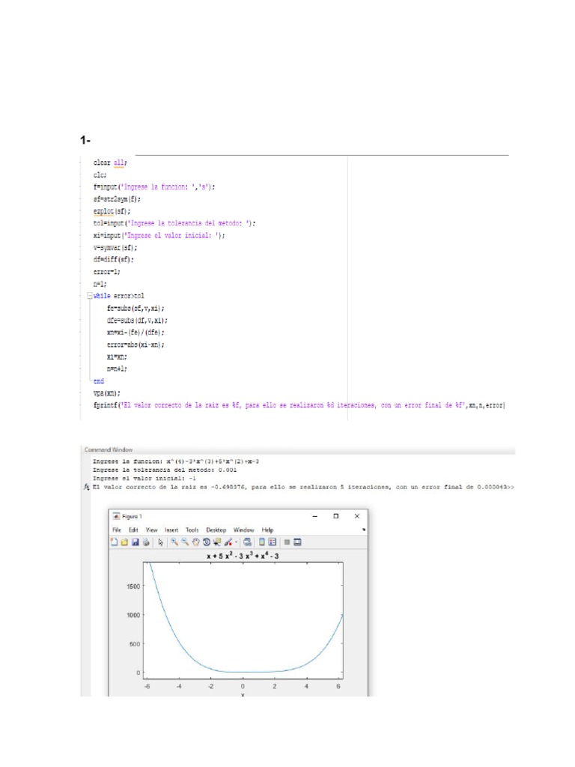Click the 'while error>tol' code line
The image size is (575, 767).
118,296
